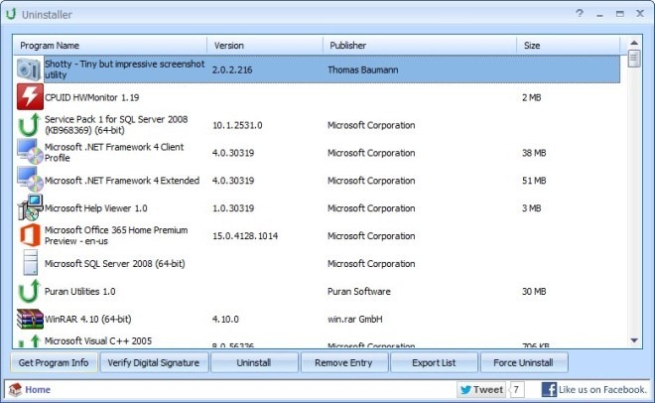Viewport: 655px width, 403px height.
Task: Click the Tweet button
Action: pos(481,390)
